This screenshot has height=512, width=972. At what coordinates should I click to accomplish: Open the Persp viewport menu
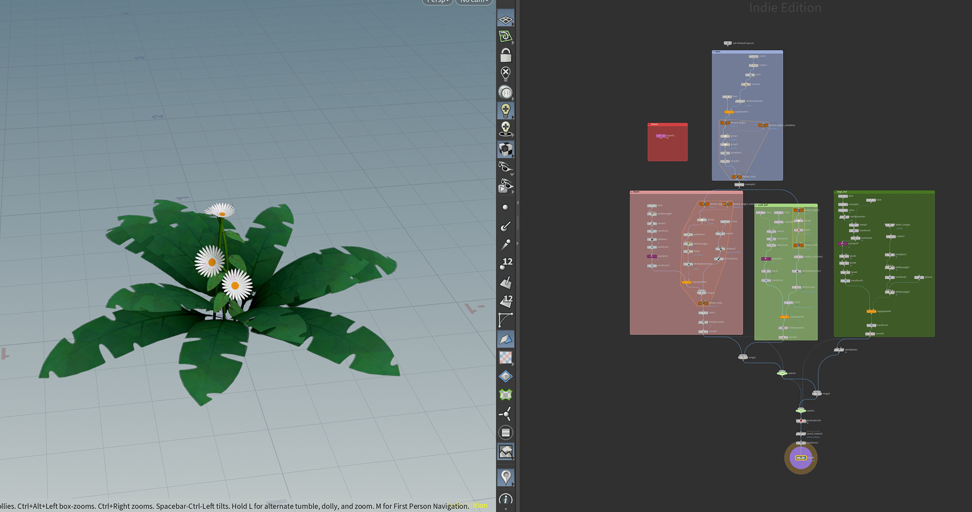[437, 2]
